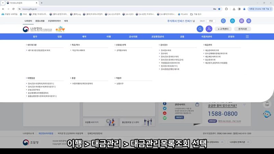The image size is (274, 154).
Task: Open the Twitter social icon
Action: [x=165, y=108]
